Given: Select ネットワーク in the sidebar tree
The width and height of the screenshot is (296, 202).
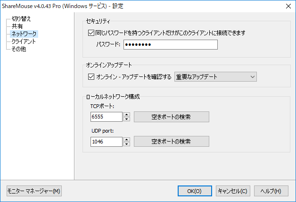Looking at the screenshot, I should tap(24, 34).
